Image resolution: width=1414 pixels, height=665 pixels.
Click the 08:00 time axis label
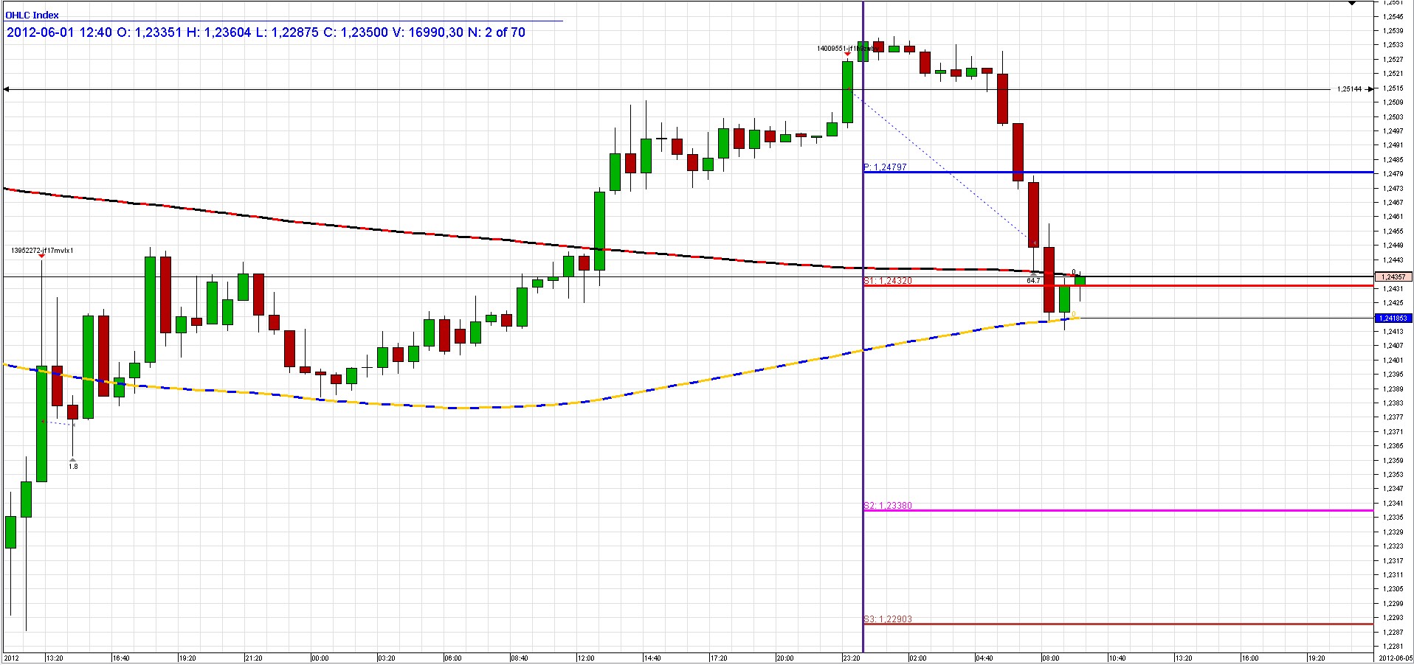coord(1050,658)
